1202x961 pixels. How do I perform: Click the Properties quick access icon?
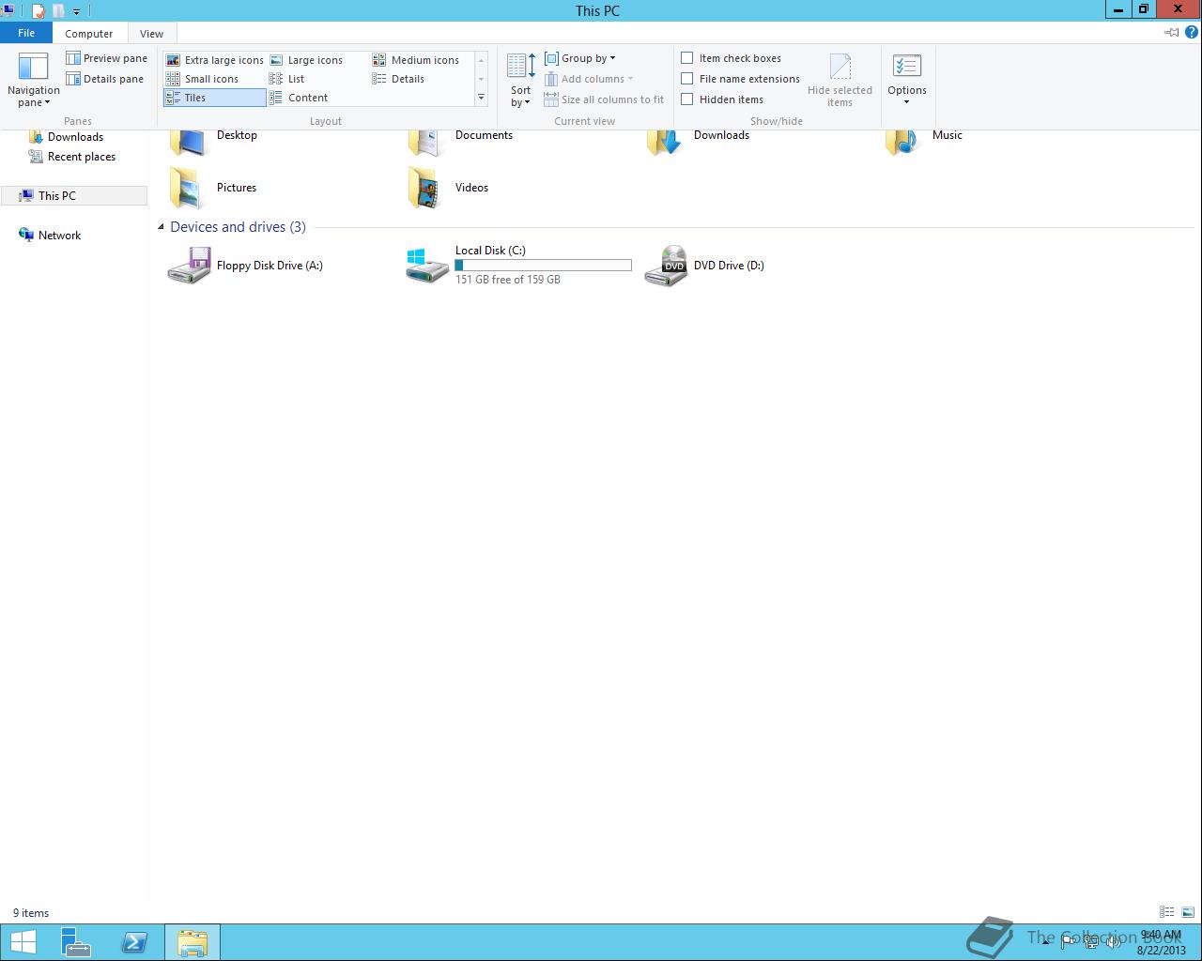(38, 11)
